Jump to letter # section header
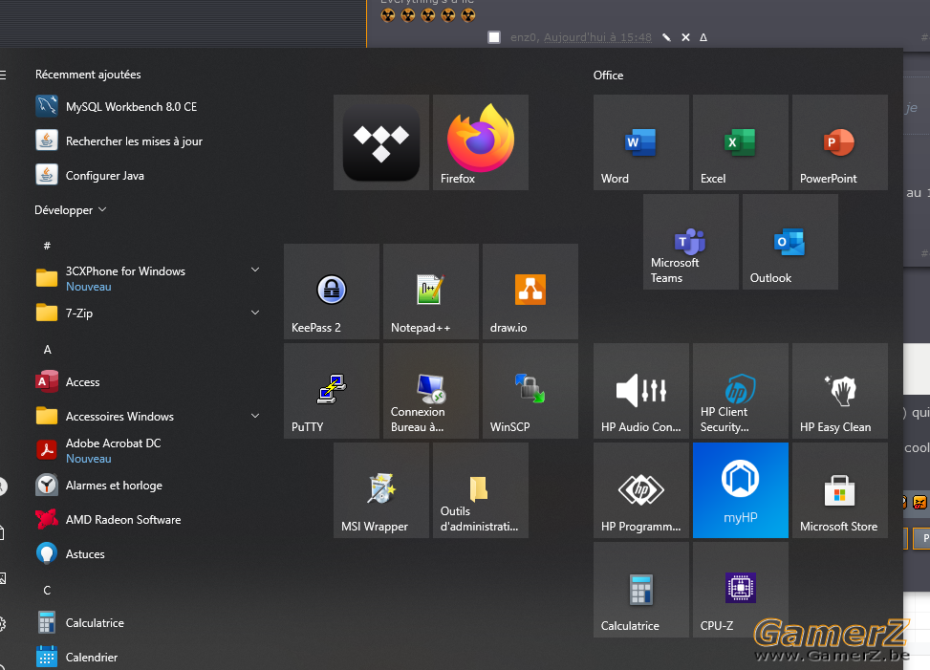This screenshot has width=930, height=670. pyautogui.click(x=48, y=246)
